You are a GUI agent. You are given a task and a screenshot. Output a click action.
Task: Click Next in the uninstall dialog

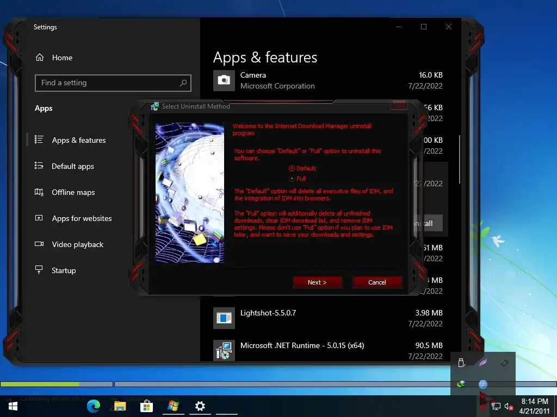point(317,282)
